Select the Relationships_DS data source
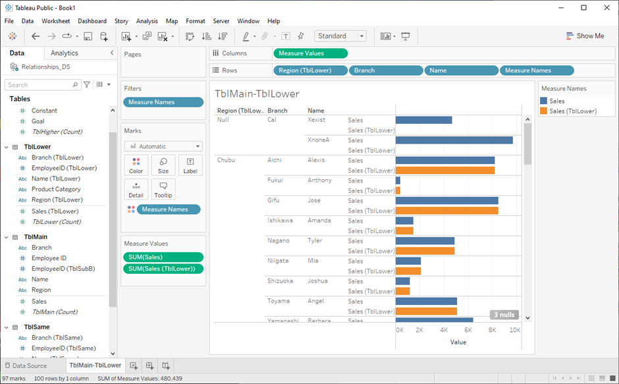The height and width of the screenshot is (384, 619). pyautogui.click(x=46, y=67)
